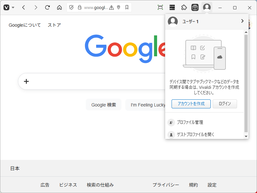Open プロファイル管理 menu entry
Image resolution: width=257 pixels, height=193 pixels.
(204, 123)
